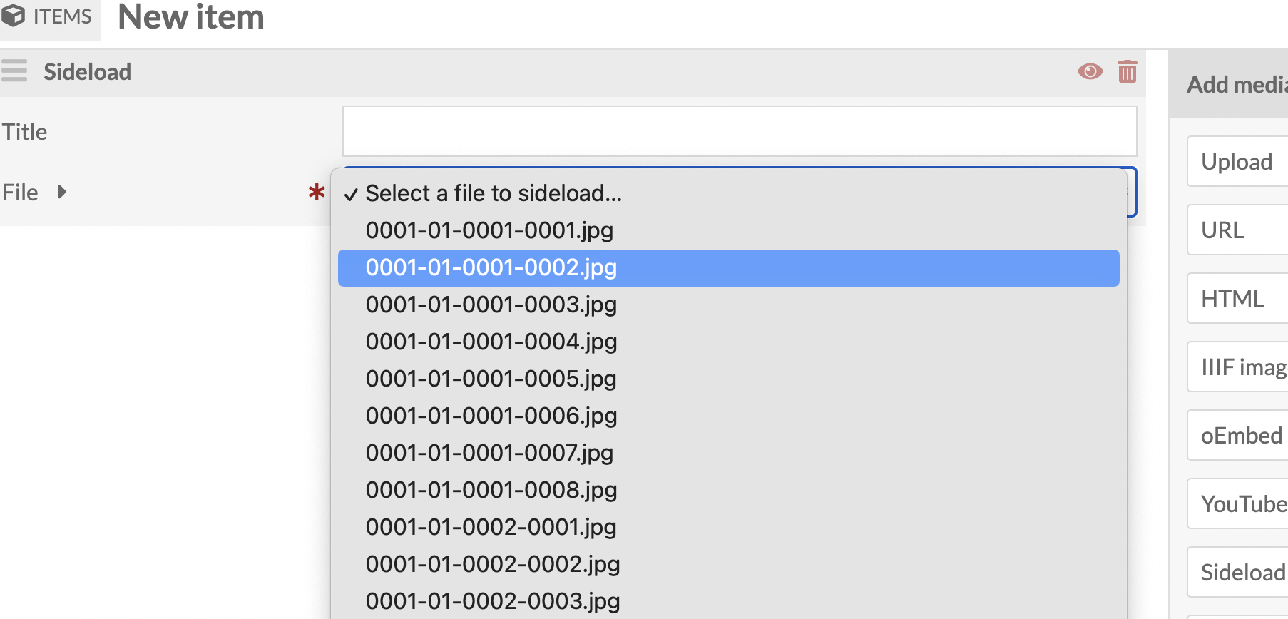Add media using the Upload button
This screenshot has height=619, width=1288.
point(1237,162)
